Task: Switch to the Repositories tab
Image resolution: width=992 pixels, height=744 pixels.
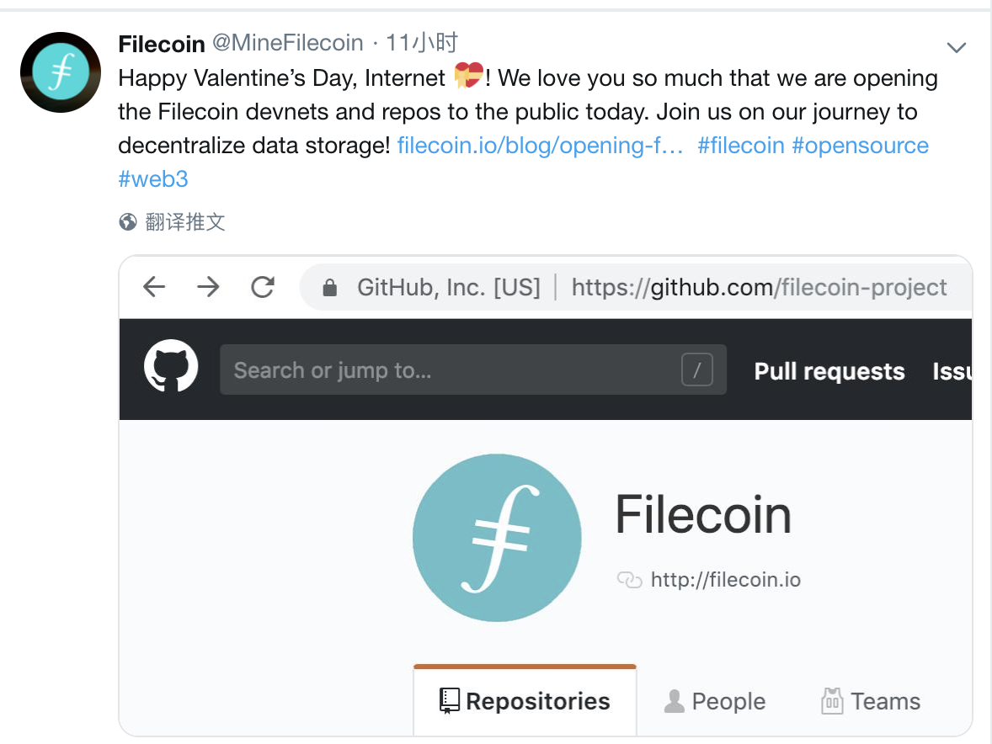Action: click(x=524, y=700)
